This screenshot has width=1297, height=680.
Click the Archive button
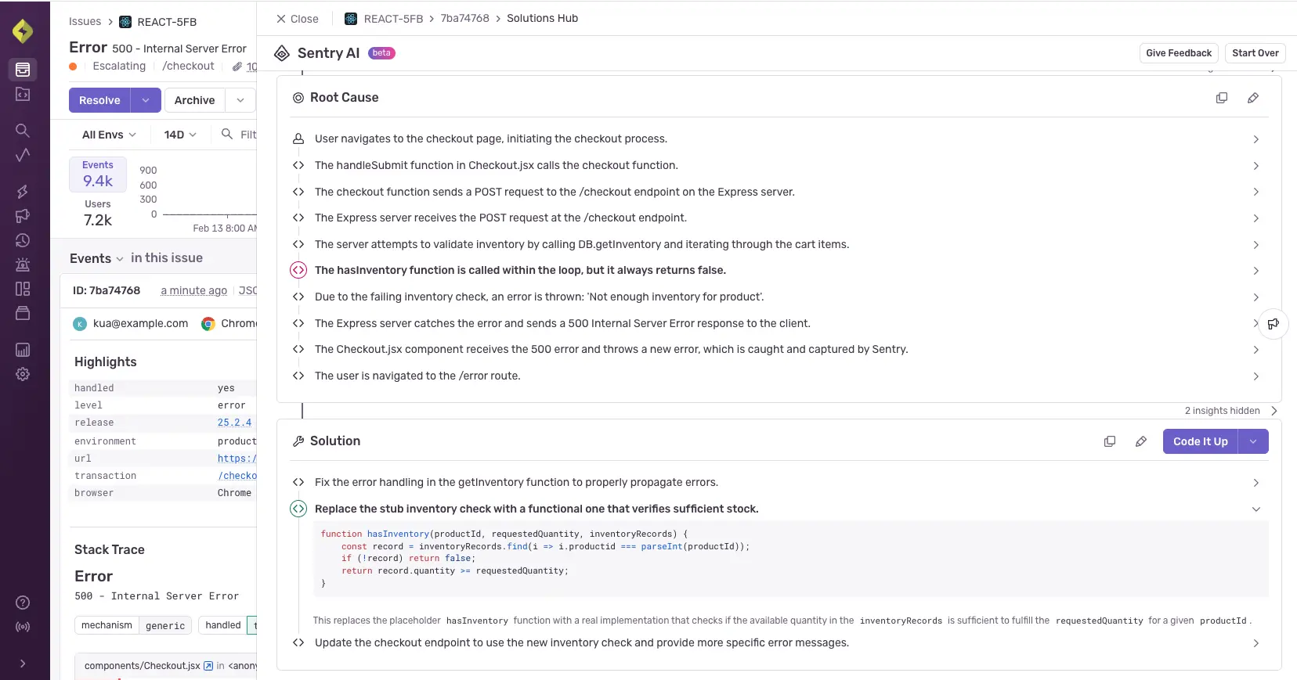(x=194, y=100)
